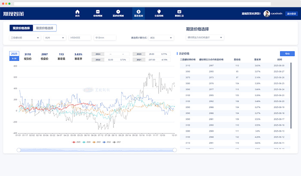Click the right handle of chart range slider
This screenshot has height=176, width=301.
[175, 150]
